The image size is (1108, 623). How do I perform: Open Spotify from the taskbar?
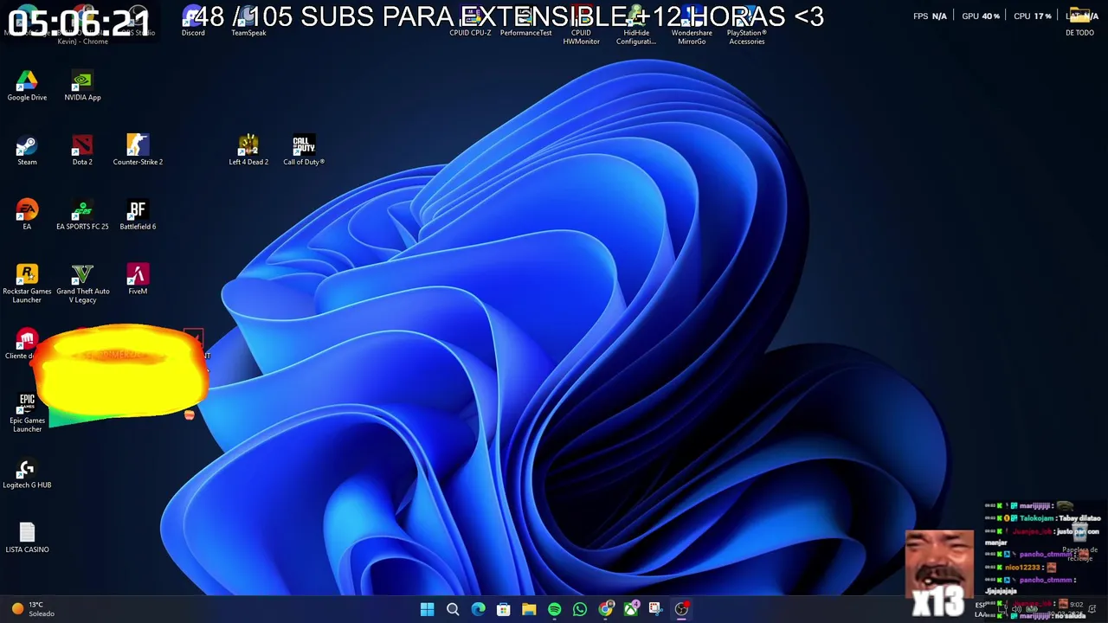tap(554, 609)
